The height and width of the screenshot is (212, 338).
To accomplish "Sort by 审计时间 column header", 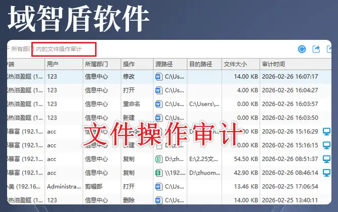I will click(x=295, y=64).
